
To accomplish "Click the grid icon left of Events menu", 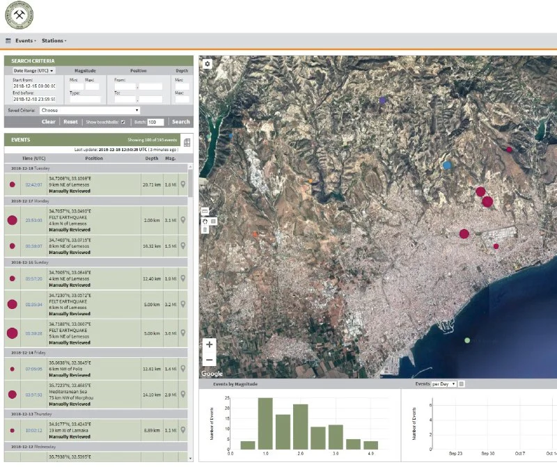I will coord(8,41).
